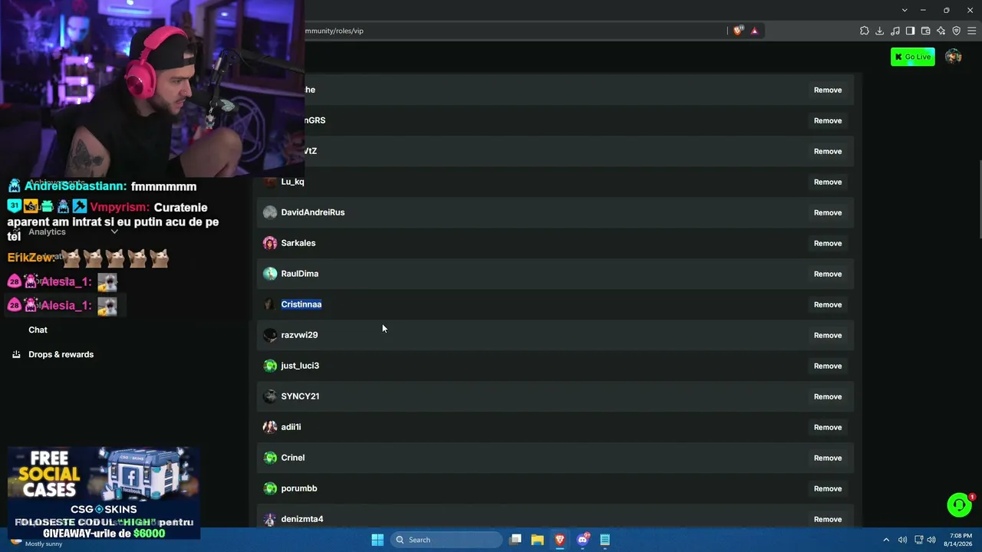Remove porumbb from VIPs

pyautogui.click(x=828, y=488)
